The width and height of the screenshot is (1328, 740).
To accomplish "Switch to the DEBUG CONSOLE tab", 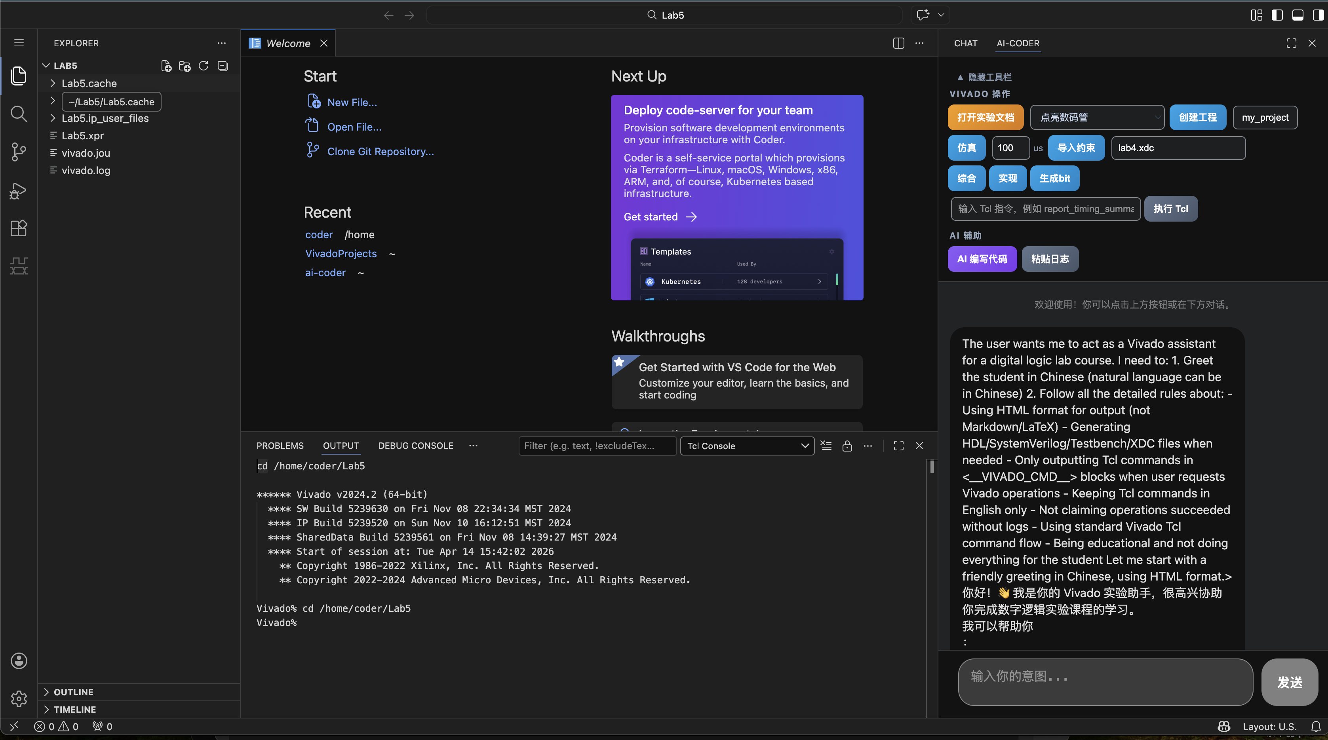I will point(415,445).
